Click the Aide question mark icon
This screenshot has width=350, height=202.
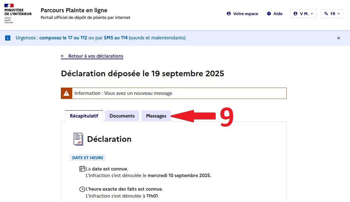click(x=269, y=14)
